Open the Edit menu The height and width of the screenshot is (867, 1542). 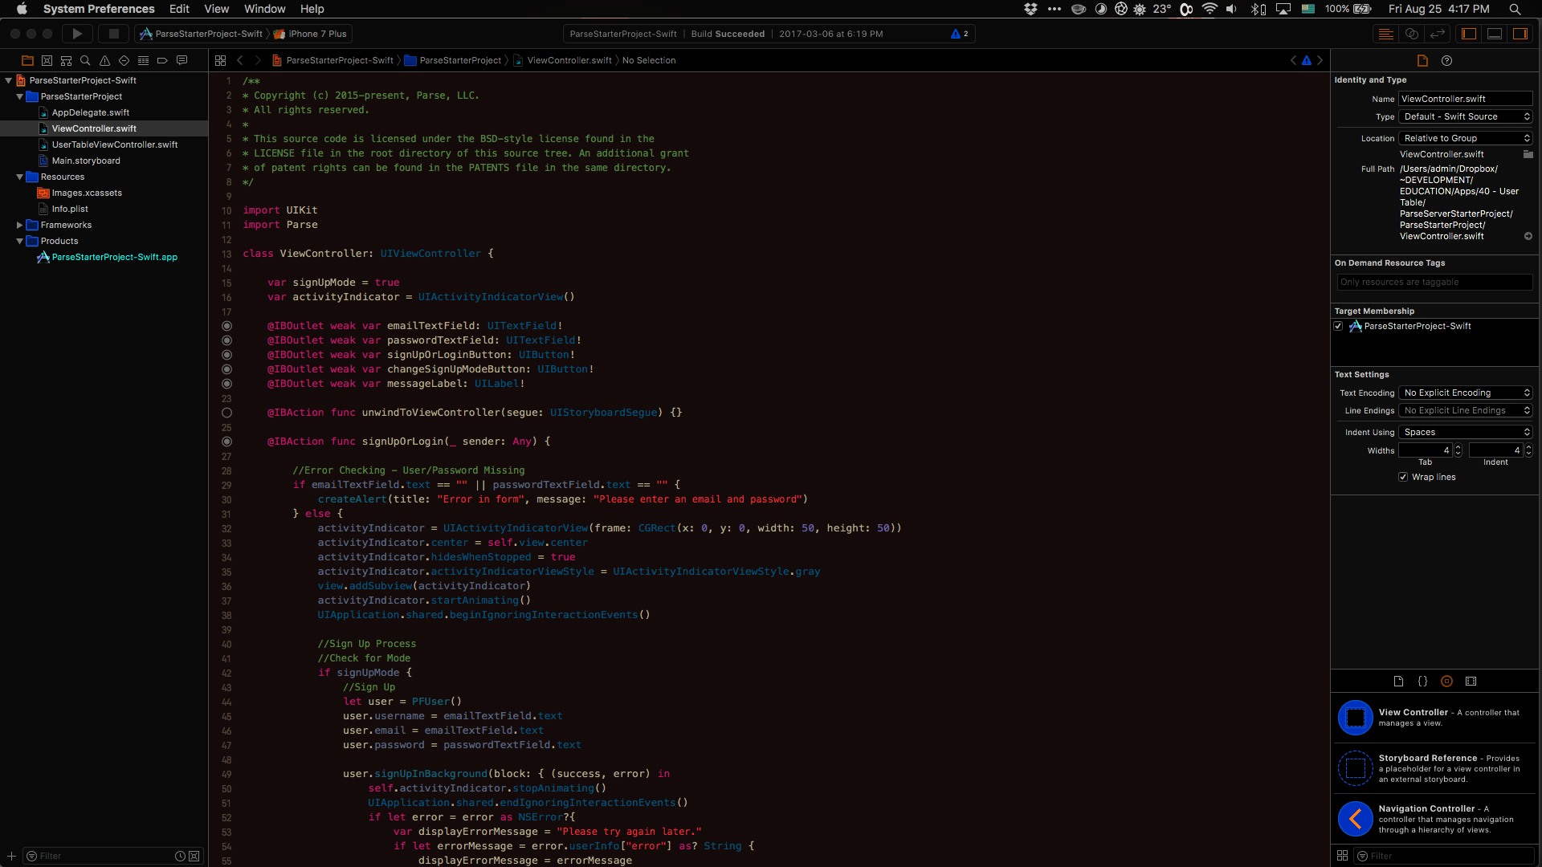click(x=179, y=9)
